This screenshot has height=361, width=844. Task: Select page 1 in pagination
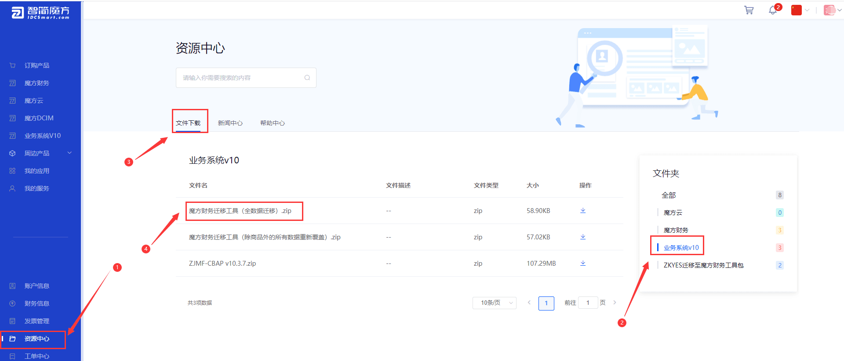click(546, 303)
